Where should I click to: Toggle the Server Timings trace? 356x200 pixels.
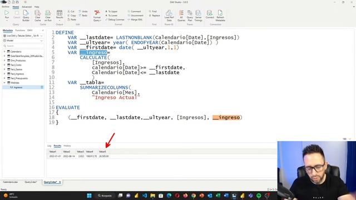198,16
